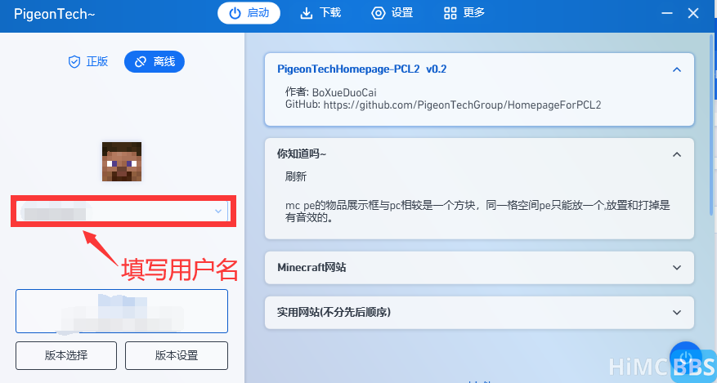717x383 pixels.
Task: Open the 更多 more tab
Action: click(x=464, y=13)
